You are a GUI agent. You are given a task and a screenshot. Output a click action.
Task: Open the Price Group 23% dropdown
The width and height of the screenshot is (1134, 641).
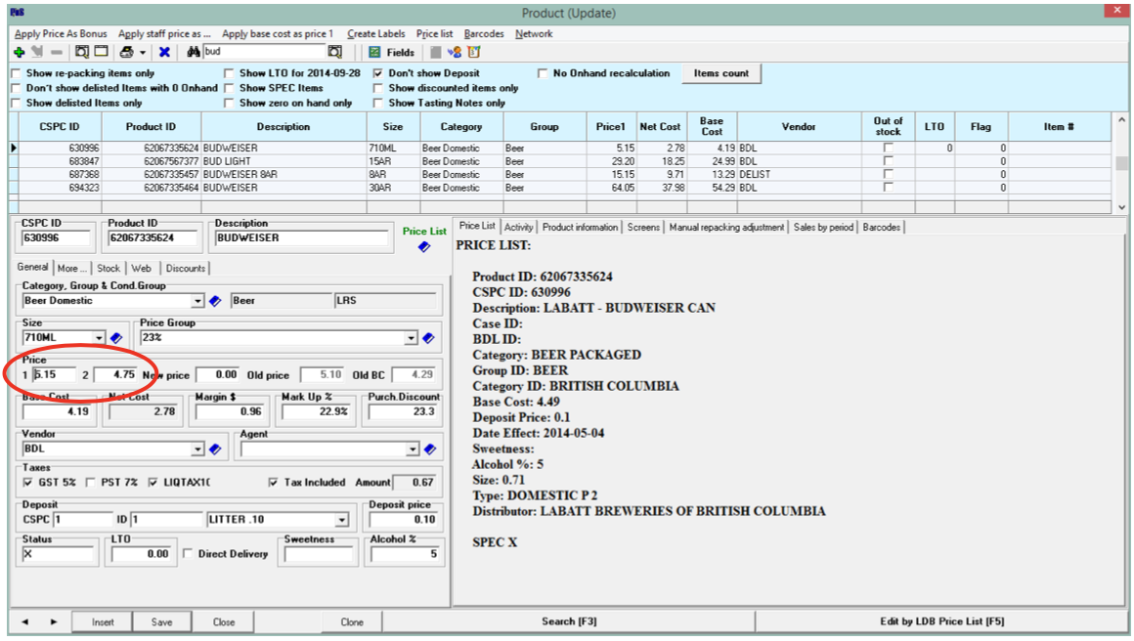[411, 337]
